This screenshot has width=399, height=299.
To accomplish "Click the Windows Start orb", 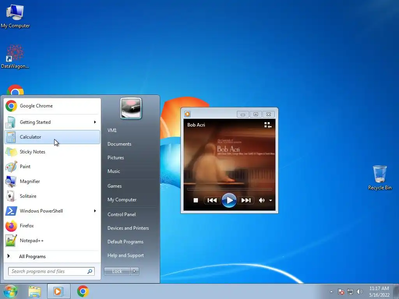I will [x=11, y=291].
